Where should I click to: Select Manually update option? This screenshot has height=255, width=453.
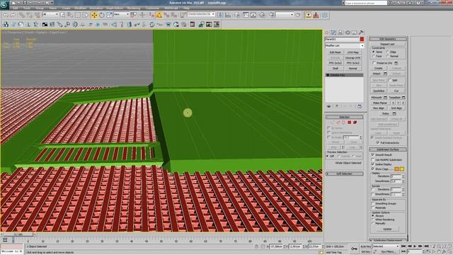(373, 224)
